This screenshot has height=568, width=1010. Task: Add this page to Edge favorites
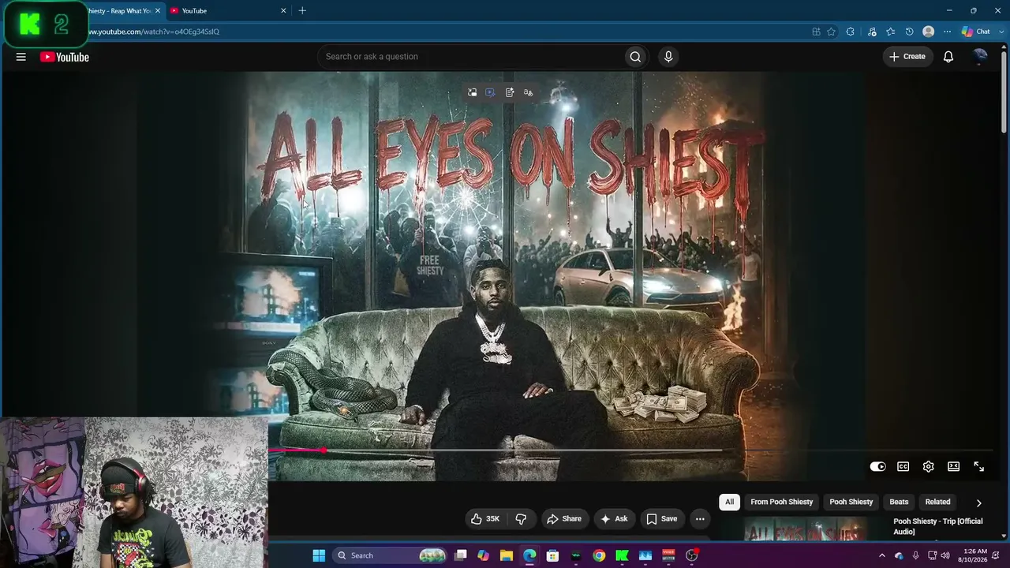[x=831, y=32]
